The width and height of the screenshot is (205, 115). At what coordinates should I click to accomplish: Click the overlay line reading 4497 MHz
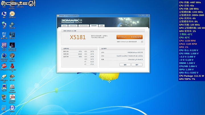tap(190, 2)
